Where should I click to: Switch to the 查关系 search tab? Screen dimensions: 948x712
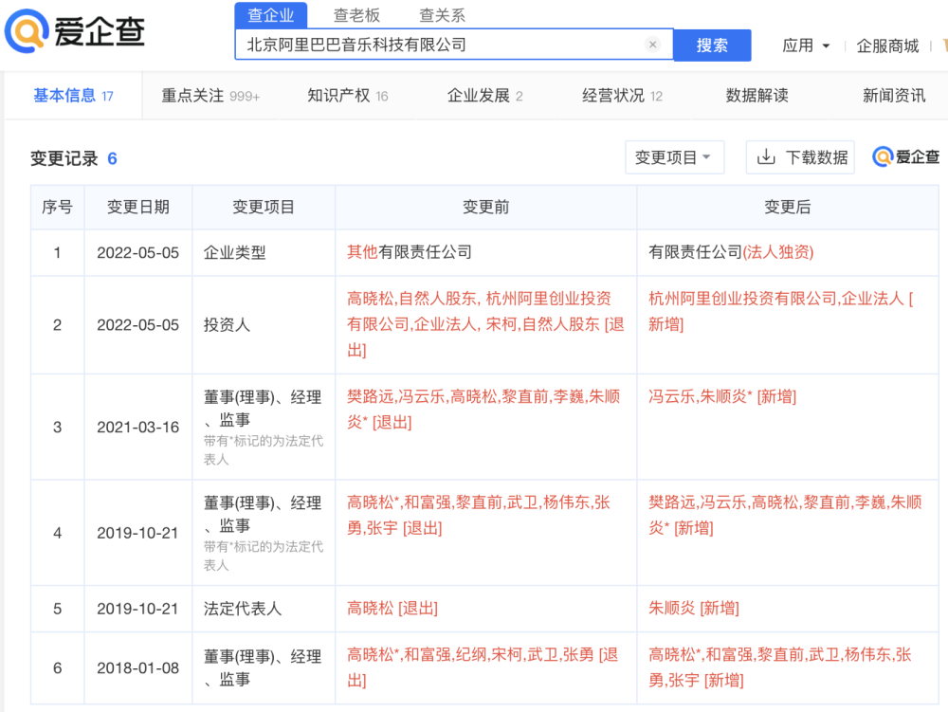pos(442,15)
